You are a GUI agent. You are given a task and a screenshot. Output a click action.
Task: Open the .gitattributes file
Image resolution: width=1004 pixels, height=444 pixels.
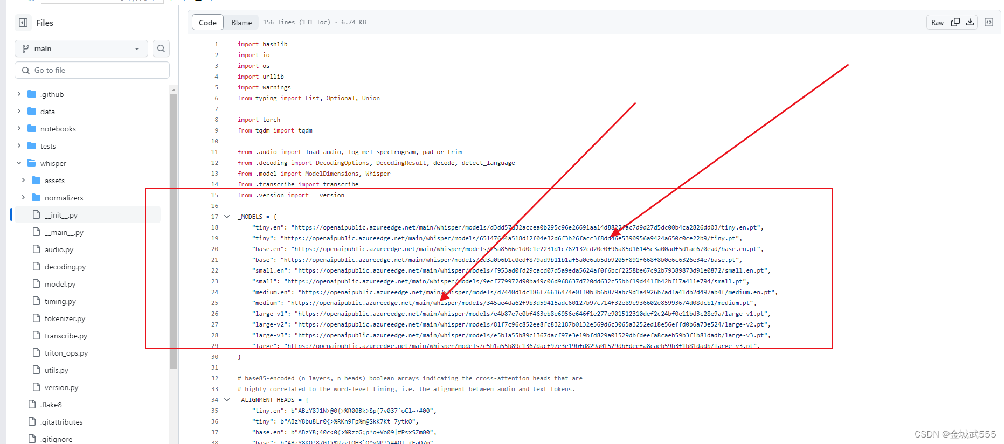coord(61,422)
